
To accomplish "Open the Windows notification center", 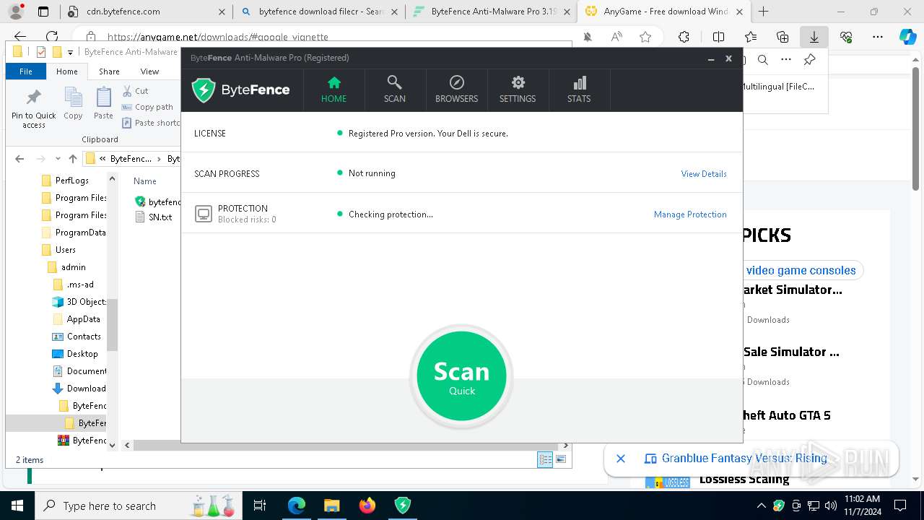I will click(x=900, y=506).
